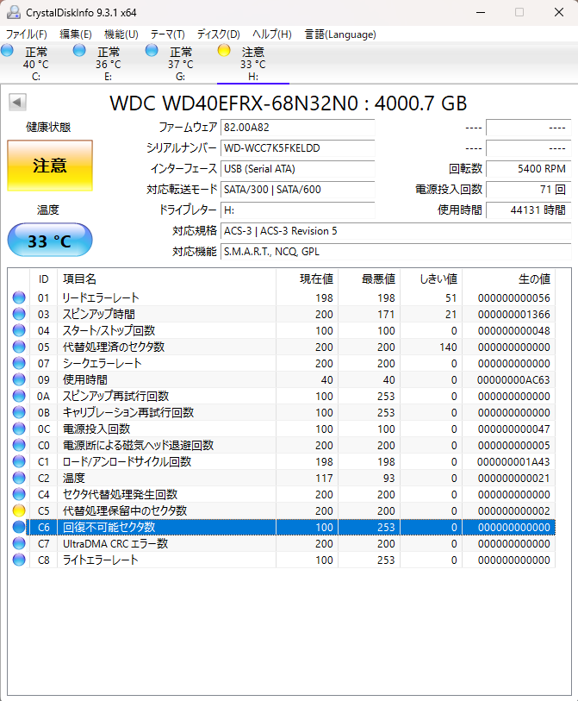
Task: Click the status orb of row C4 セクタ代替処理発生回数
Action: 19,494
